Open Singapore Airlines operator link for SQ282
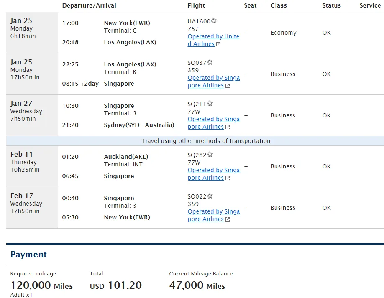Viewport: 384px width, 298px height. coord(213,170)
